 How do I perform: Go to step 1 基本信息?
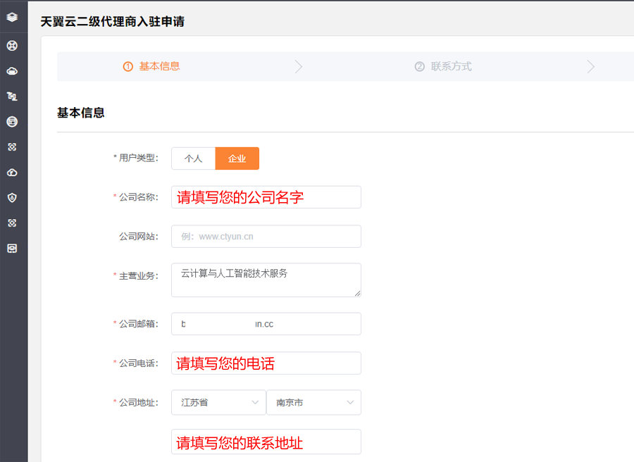pyautogui.click(x=152, y=66)
